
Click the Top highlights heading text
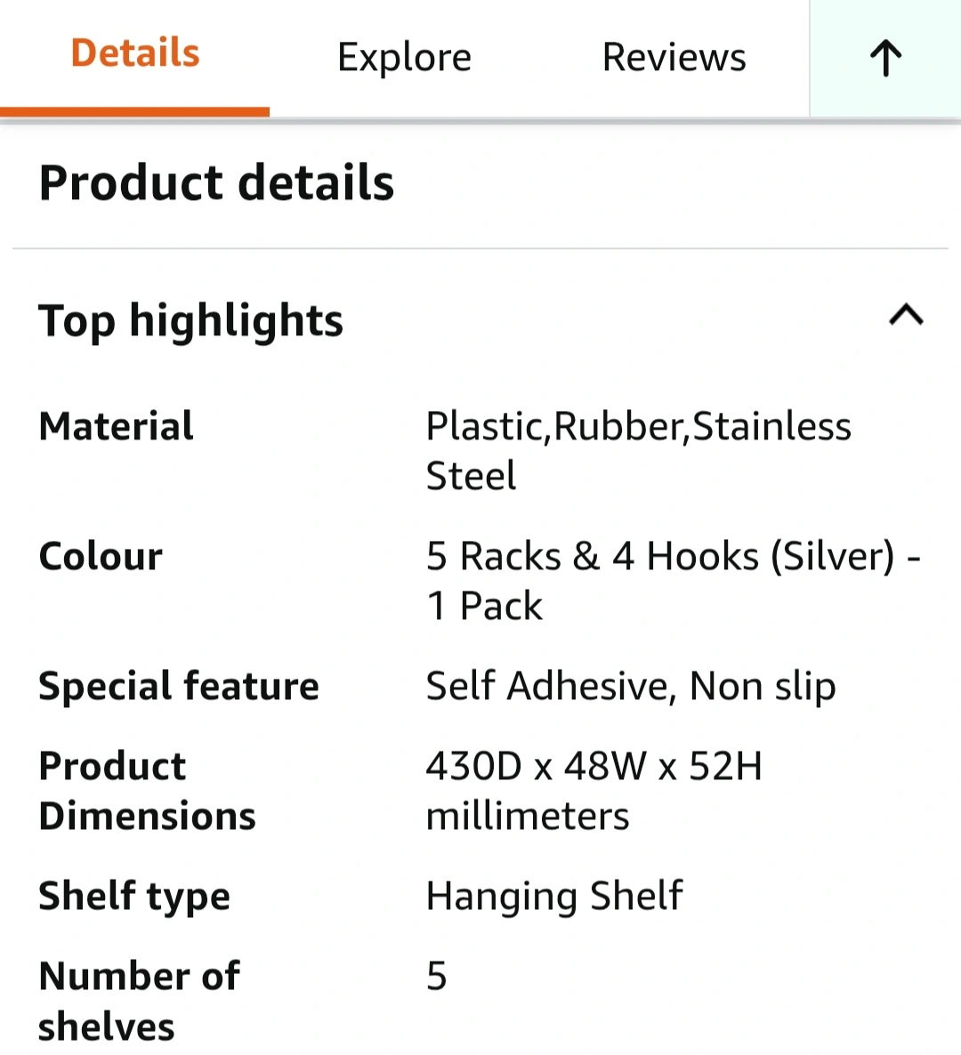point(190,320)
